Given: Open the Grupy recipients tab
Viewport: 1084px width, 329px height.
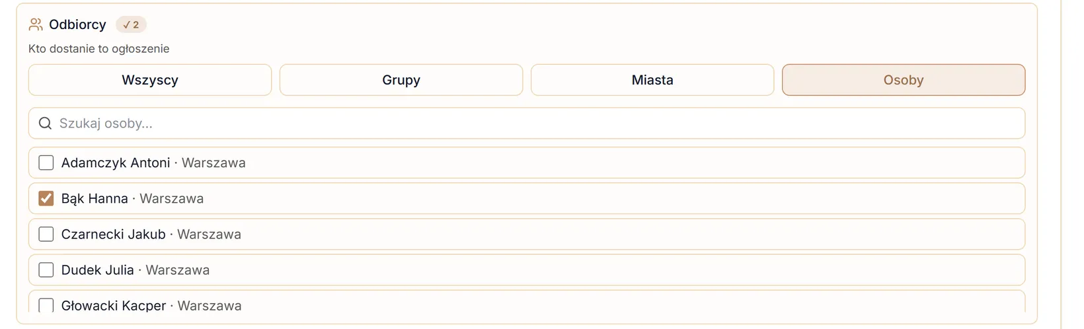Looking at the screenshot, I should [x=401, y=80].
